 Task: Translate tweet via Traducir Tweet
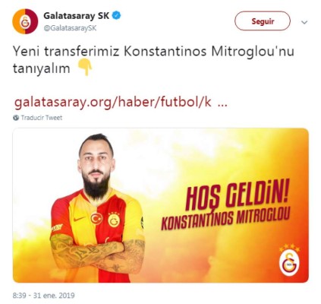point(42,118)
